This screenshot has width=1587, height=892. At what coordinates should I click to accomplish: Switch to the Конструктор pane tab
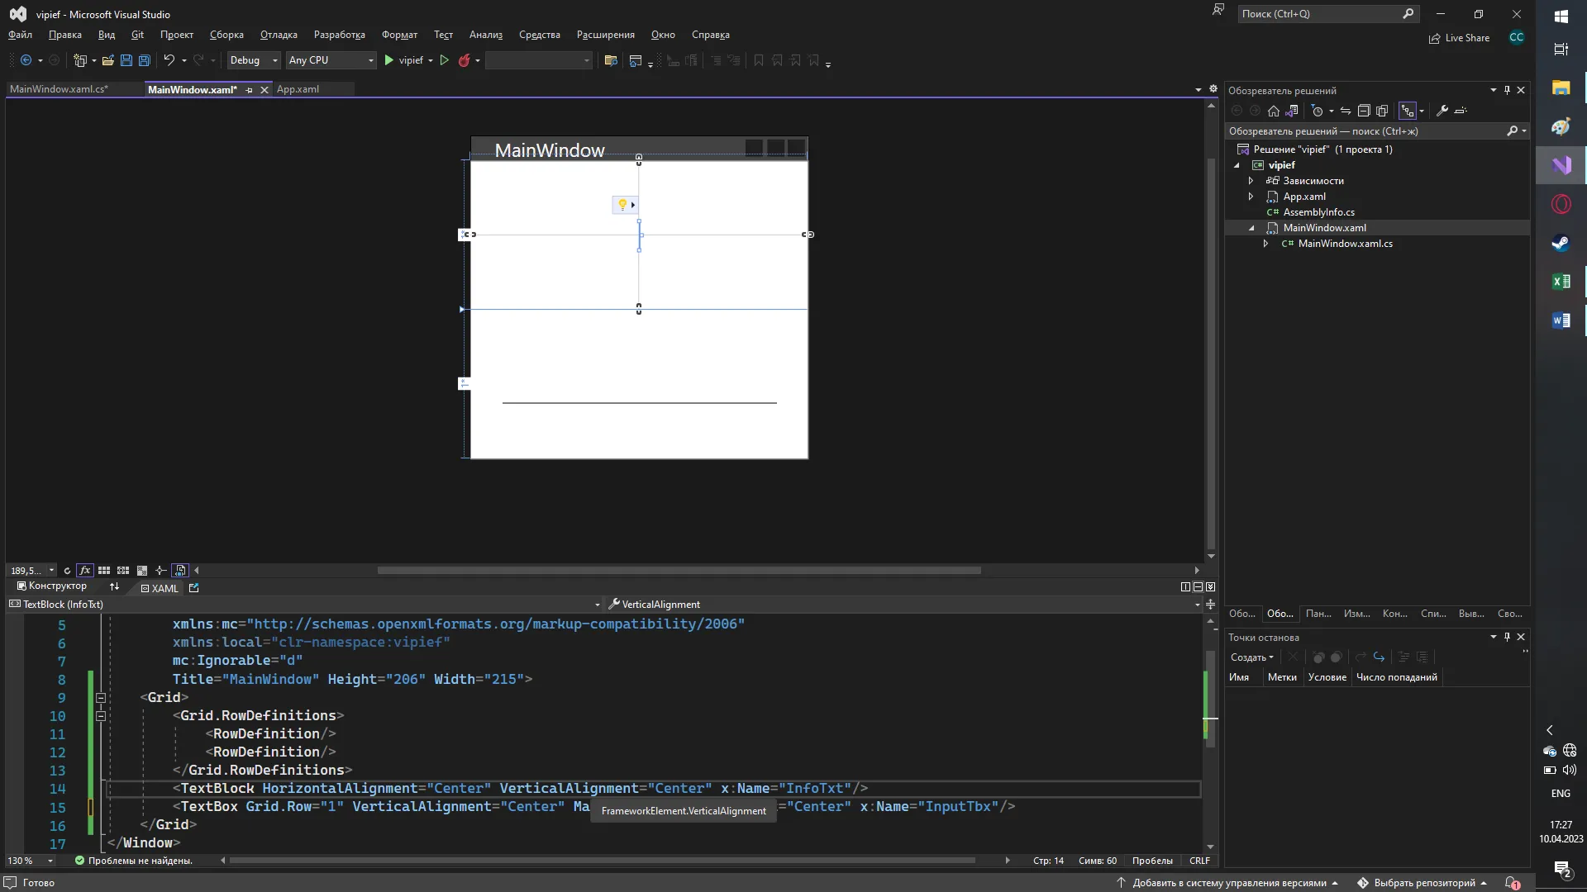(x=52, y=586)
